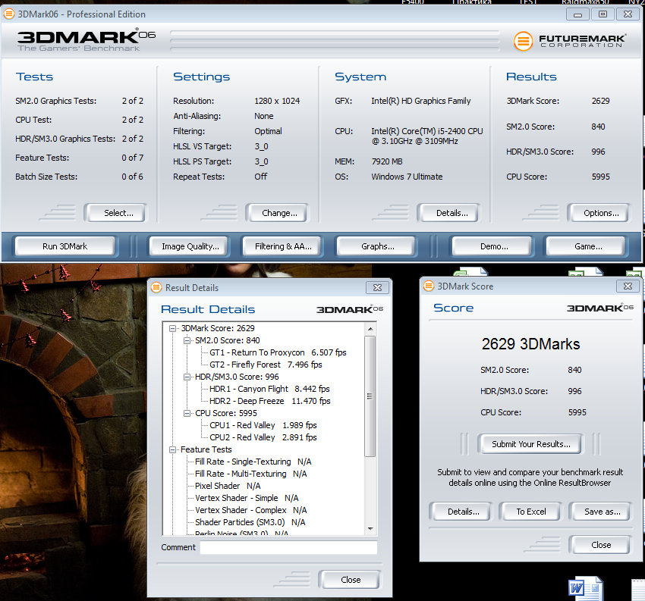
Task: Collapse the 3DMark Score: 2629 tree node
Action: pos(173,329)
